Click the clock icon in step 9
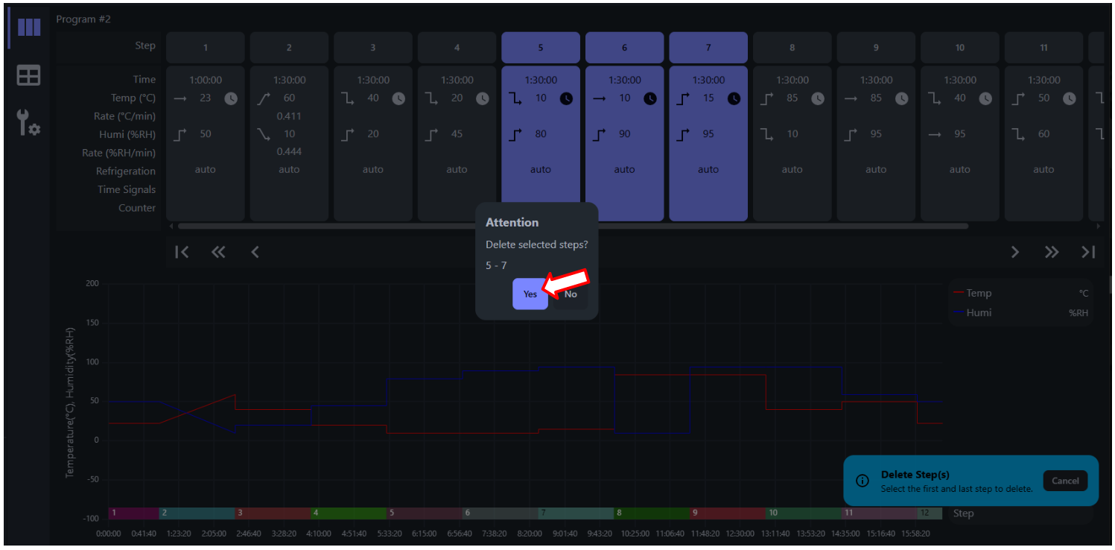 point(902,98)
